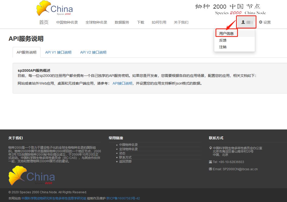The image size is (287, 202).
Task: Go to 首页 home page
Action: click(x=44, y=22)
